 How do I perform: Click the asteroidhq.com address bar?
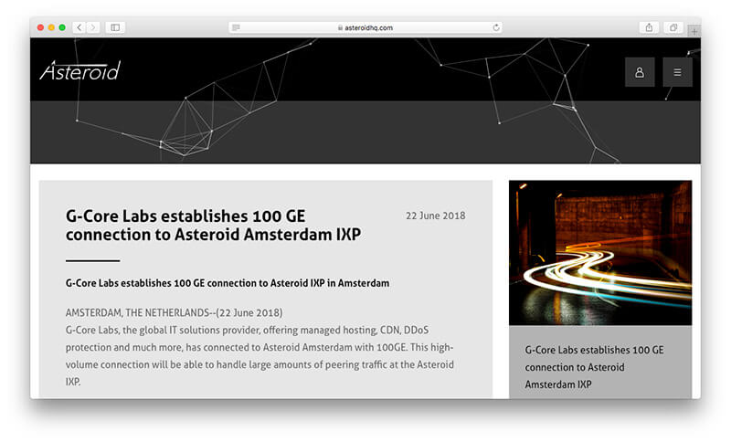point(365,27)
